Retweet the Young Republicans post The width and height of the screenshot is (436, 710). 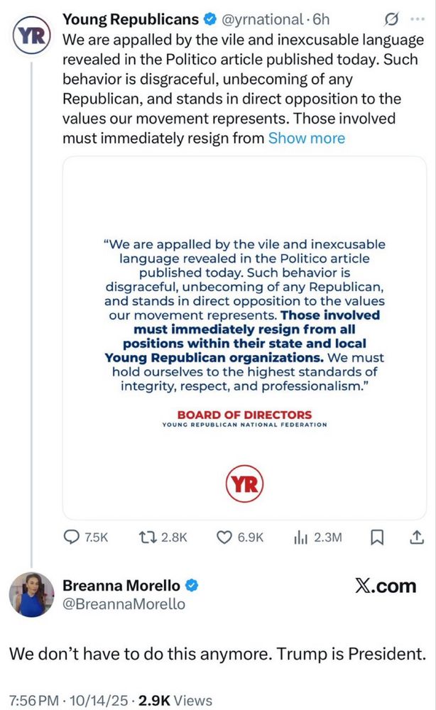[x=145, y=538]
